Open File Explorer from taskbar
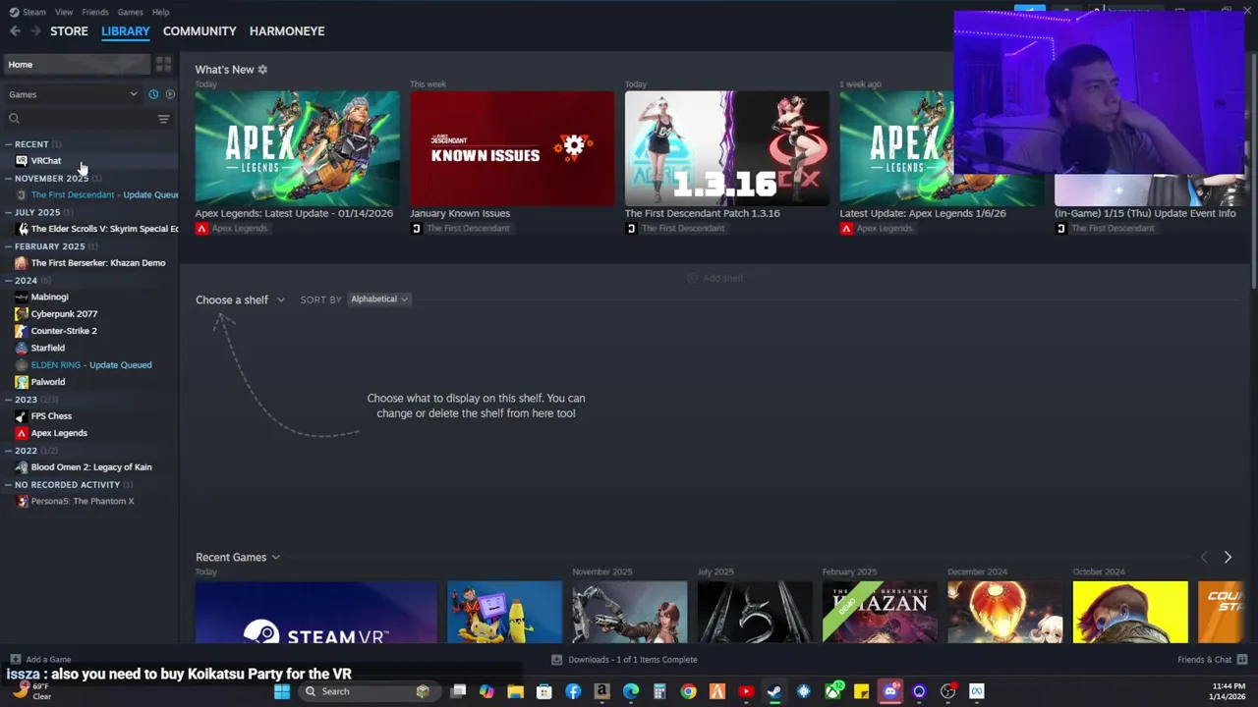The height and width of the screenshot is (707, 1258). click(515, 691)
